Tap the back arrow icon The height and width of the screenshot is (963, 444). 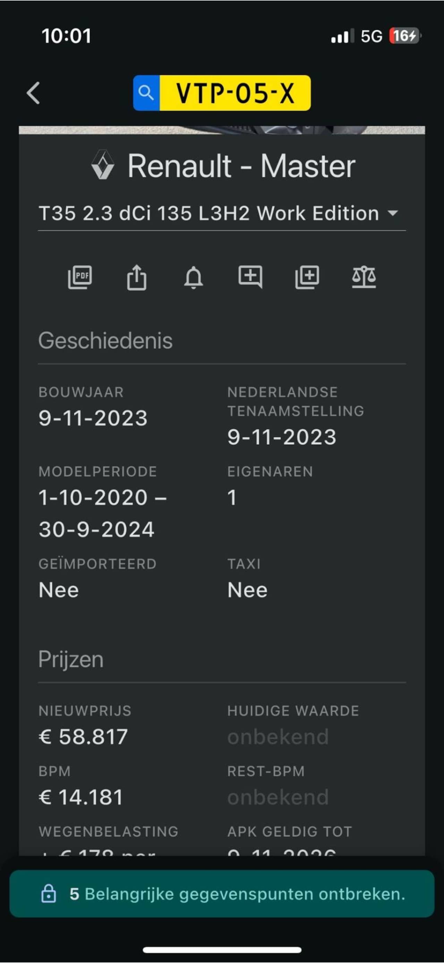[33, 93]
